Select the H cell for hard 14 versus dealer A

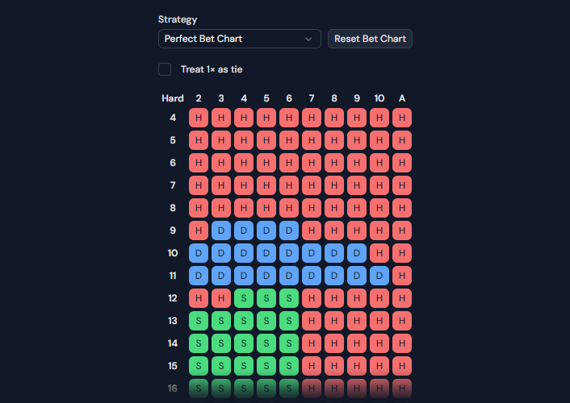(402, 343)
